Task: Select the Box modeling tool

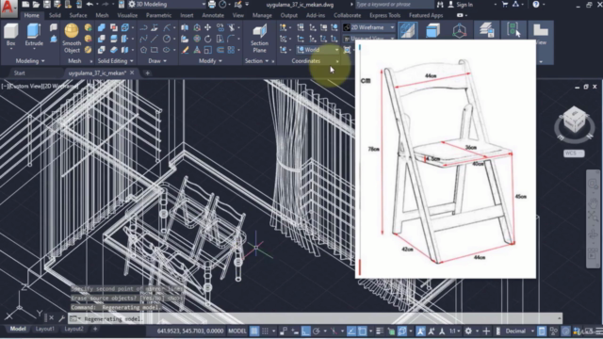Action: point(10,36)
